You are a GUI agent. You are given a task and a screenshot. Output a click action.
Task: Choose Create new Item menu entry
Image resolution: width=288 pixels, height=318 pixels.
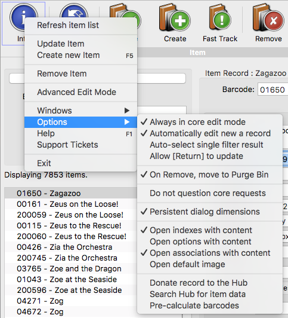(80, 55)
